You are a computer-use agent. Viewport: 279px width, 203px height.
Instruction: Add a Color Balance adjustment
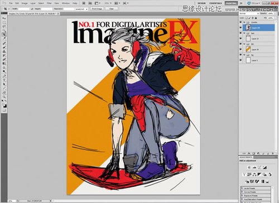click(x=254, y=175)
